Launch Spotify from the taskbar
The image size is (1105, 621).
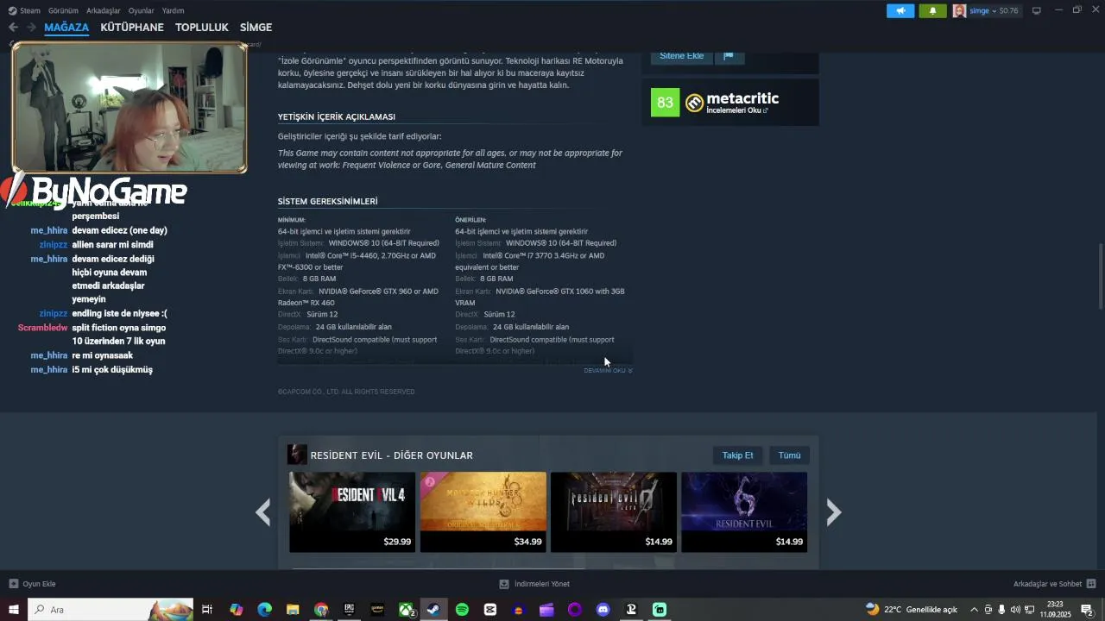coord(462,610)
